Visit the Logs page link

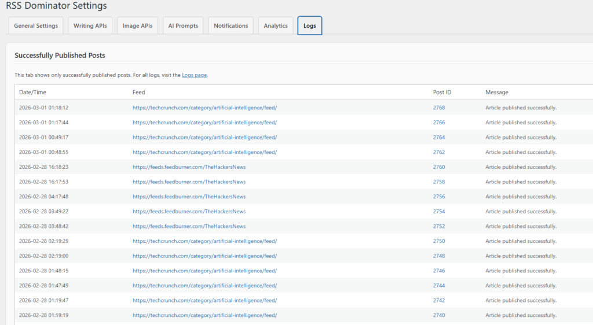[x=194, y=75]
